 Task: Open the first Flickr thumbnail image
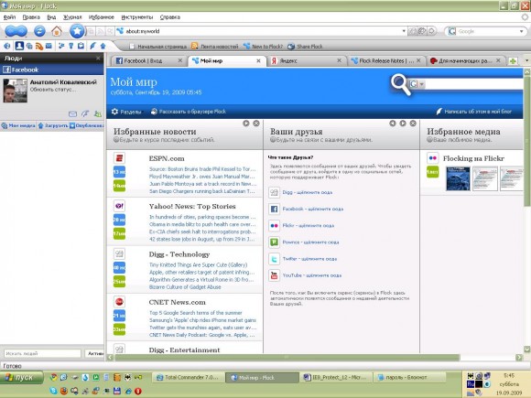coord(458,178)
